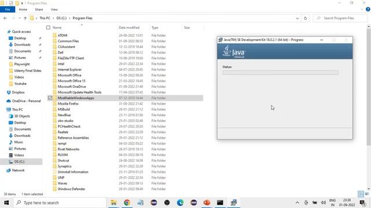Refresh the Program Files folder

[x=305, y=18]
